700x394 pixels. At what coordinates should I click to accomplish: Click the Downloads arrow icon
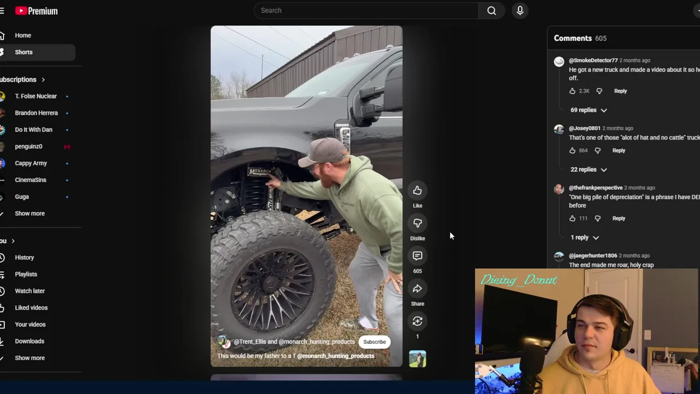click(2, 341)
